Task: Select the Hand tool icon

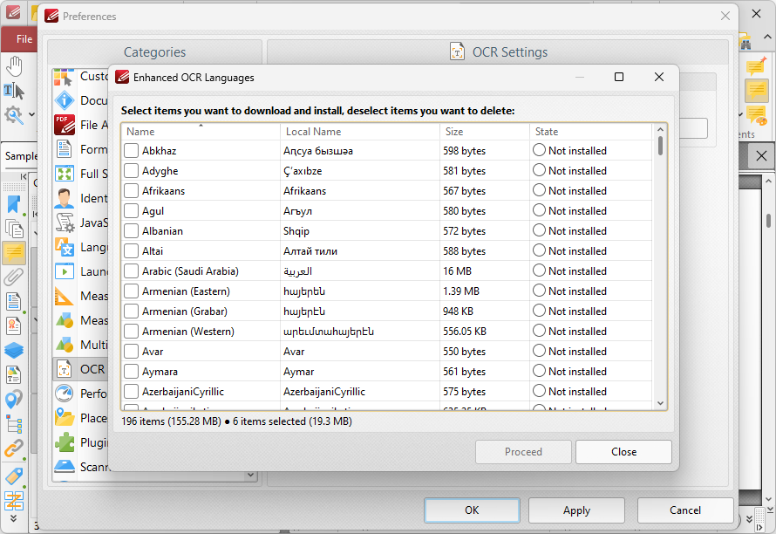Action: coord(14,67)
